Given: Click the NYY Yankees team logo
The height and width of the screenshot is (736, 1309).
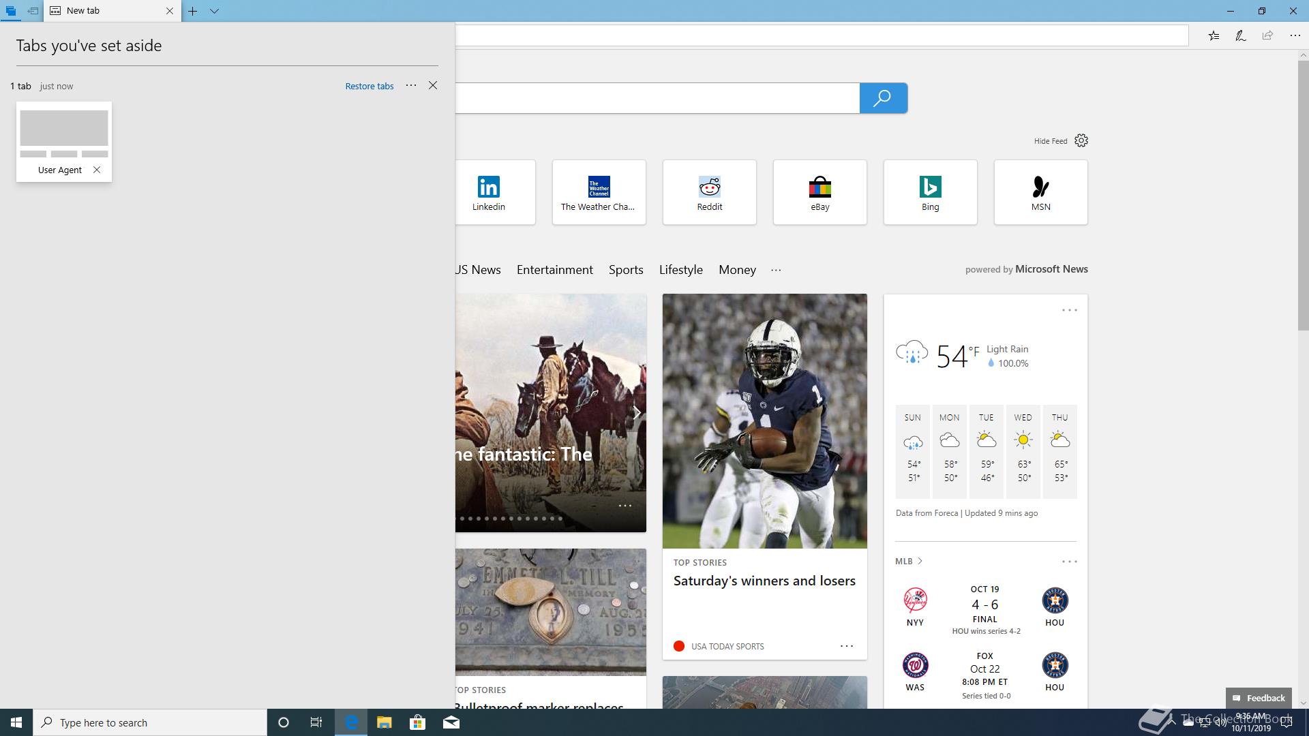Looking at the screenshot, I should coord(915,600).
